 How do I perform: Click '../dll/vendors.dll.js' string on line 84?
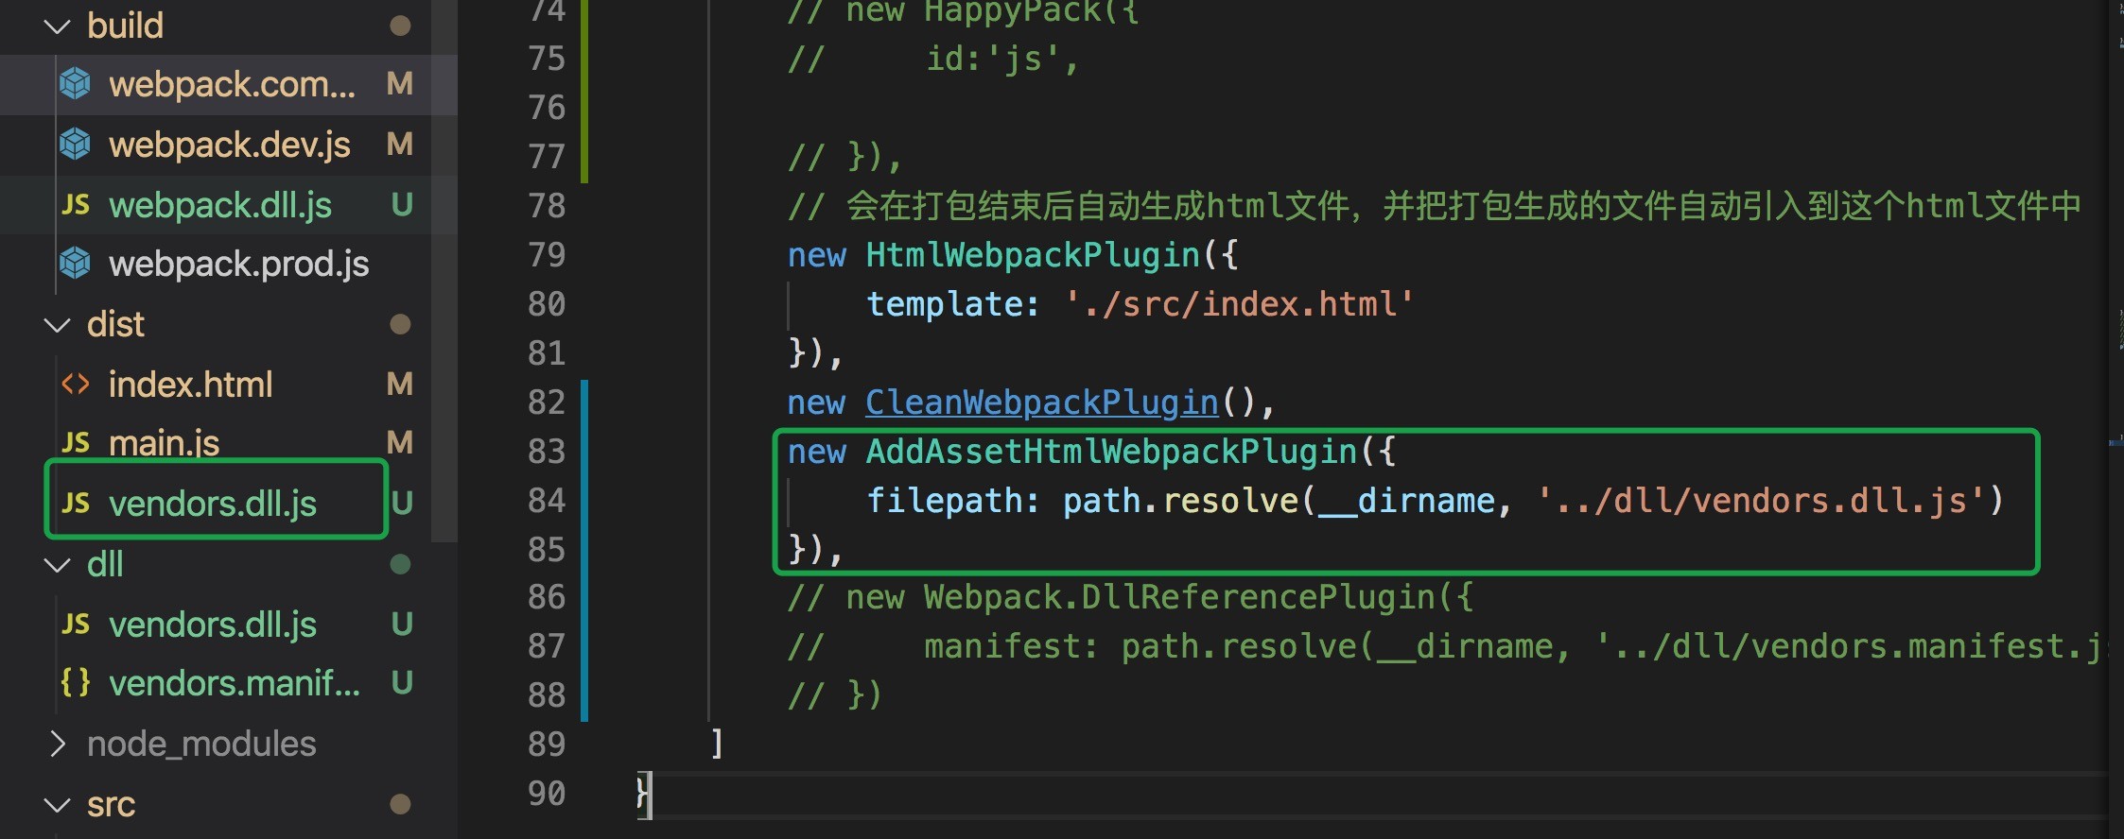1762,501
